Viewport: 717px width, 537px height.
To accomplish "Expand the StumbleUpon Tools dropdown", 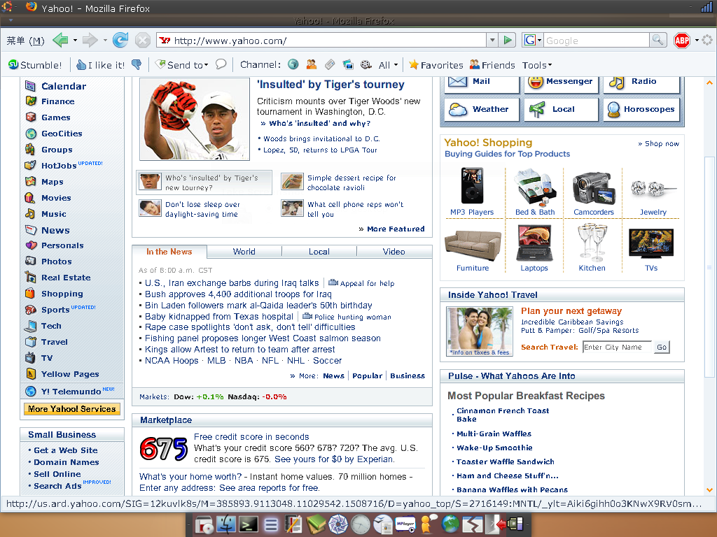I will [x=537, y=65].
